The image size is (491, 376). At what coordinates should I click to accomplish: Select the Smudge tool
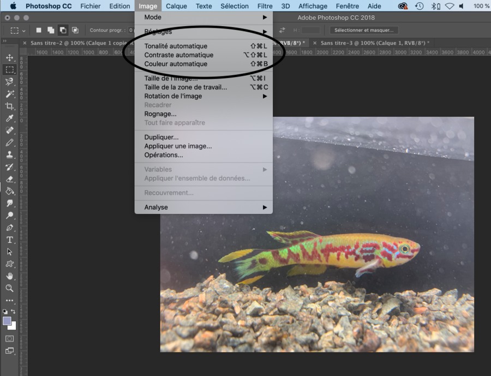click(x=9, y=204)
